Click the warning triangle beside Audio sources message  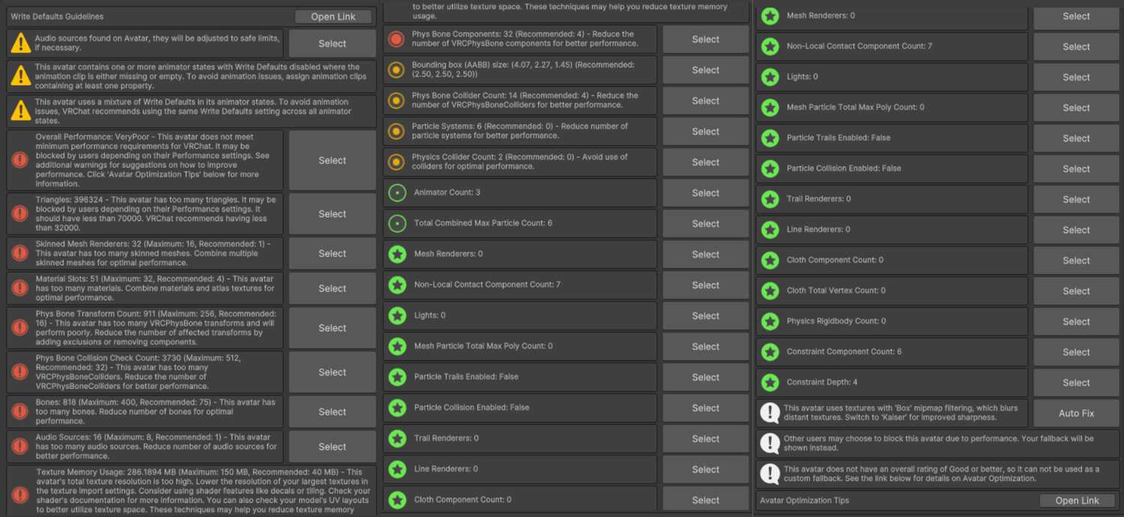pyautogui.click(x=21, y=43)
